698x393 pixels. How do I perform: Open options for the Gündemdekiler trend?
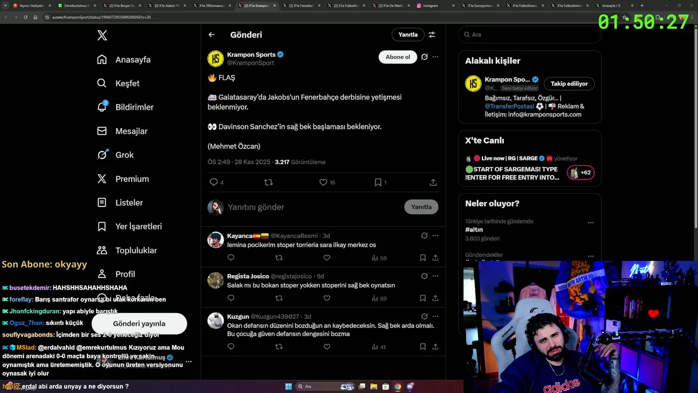click(591, 255)
